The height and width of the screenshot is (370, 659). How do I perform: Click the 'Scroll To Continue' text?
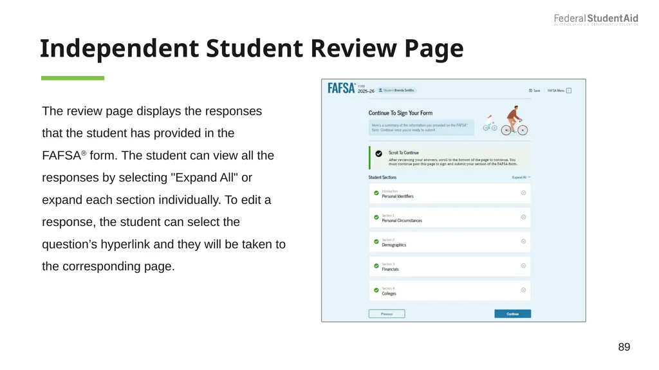(404, 153)
